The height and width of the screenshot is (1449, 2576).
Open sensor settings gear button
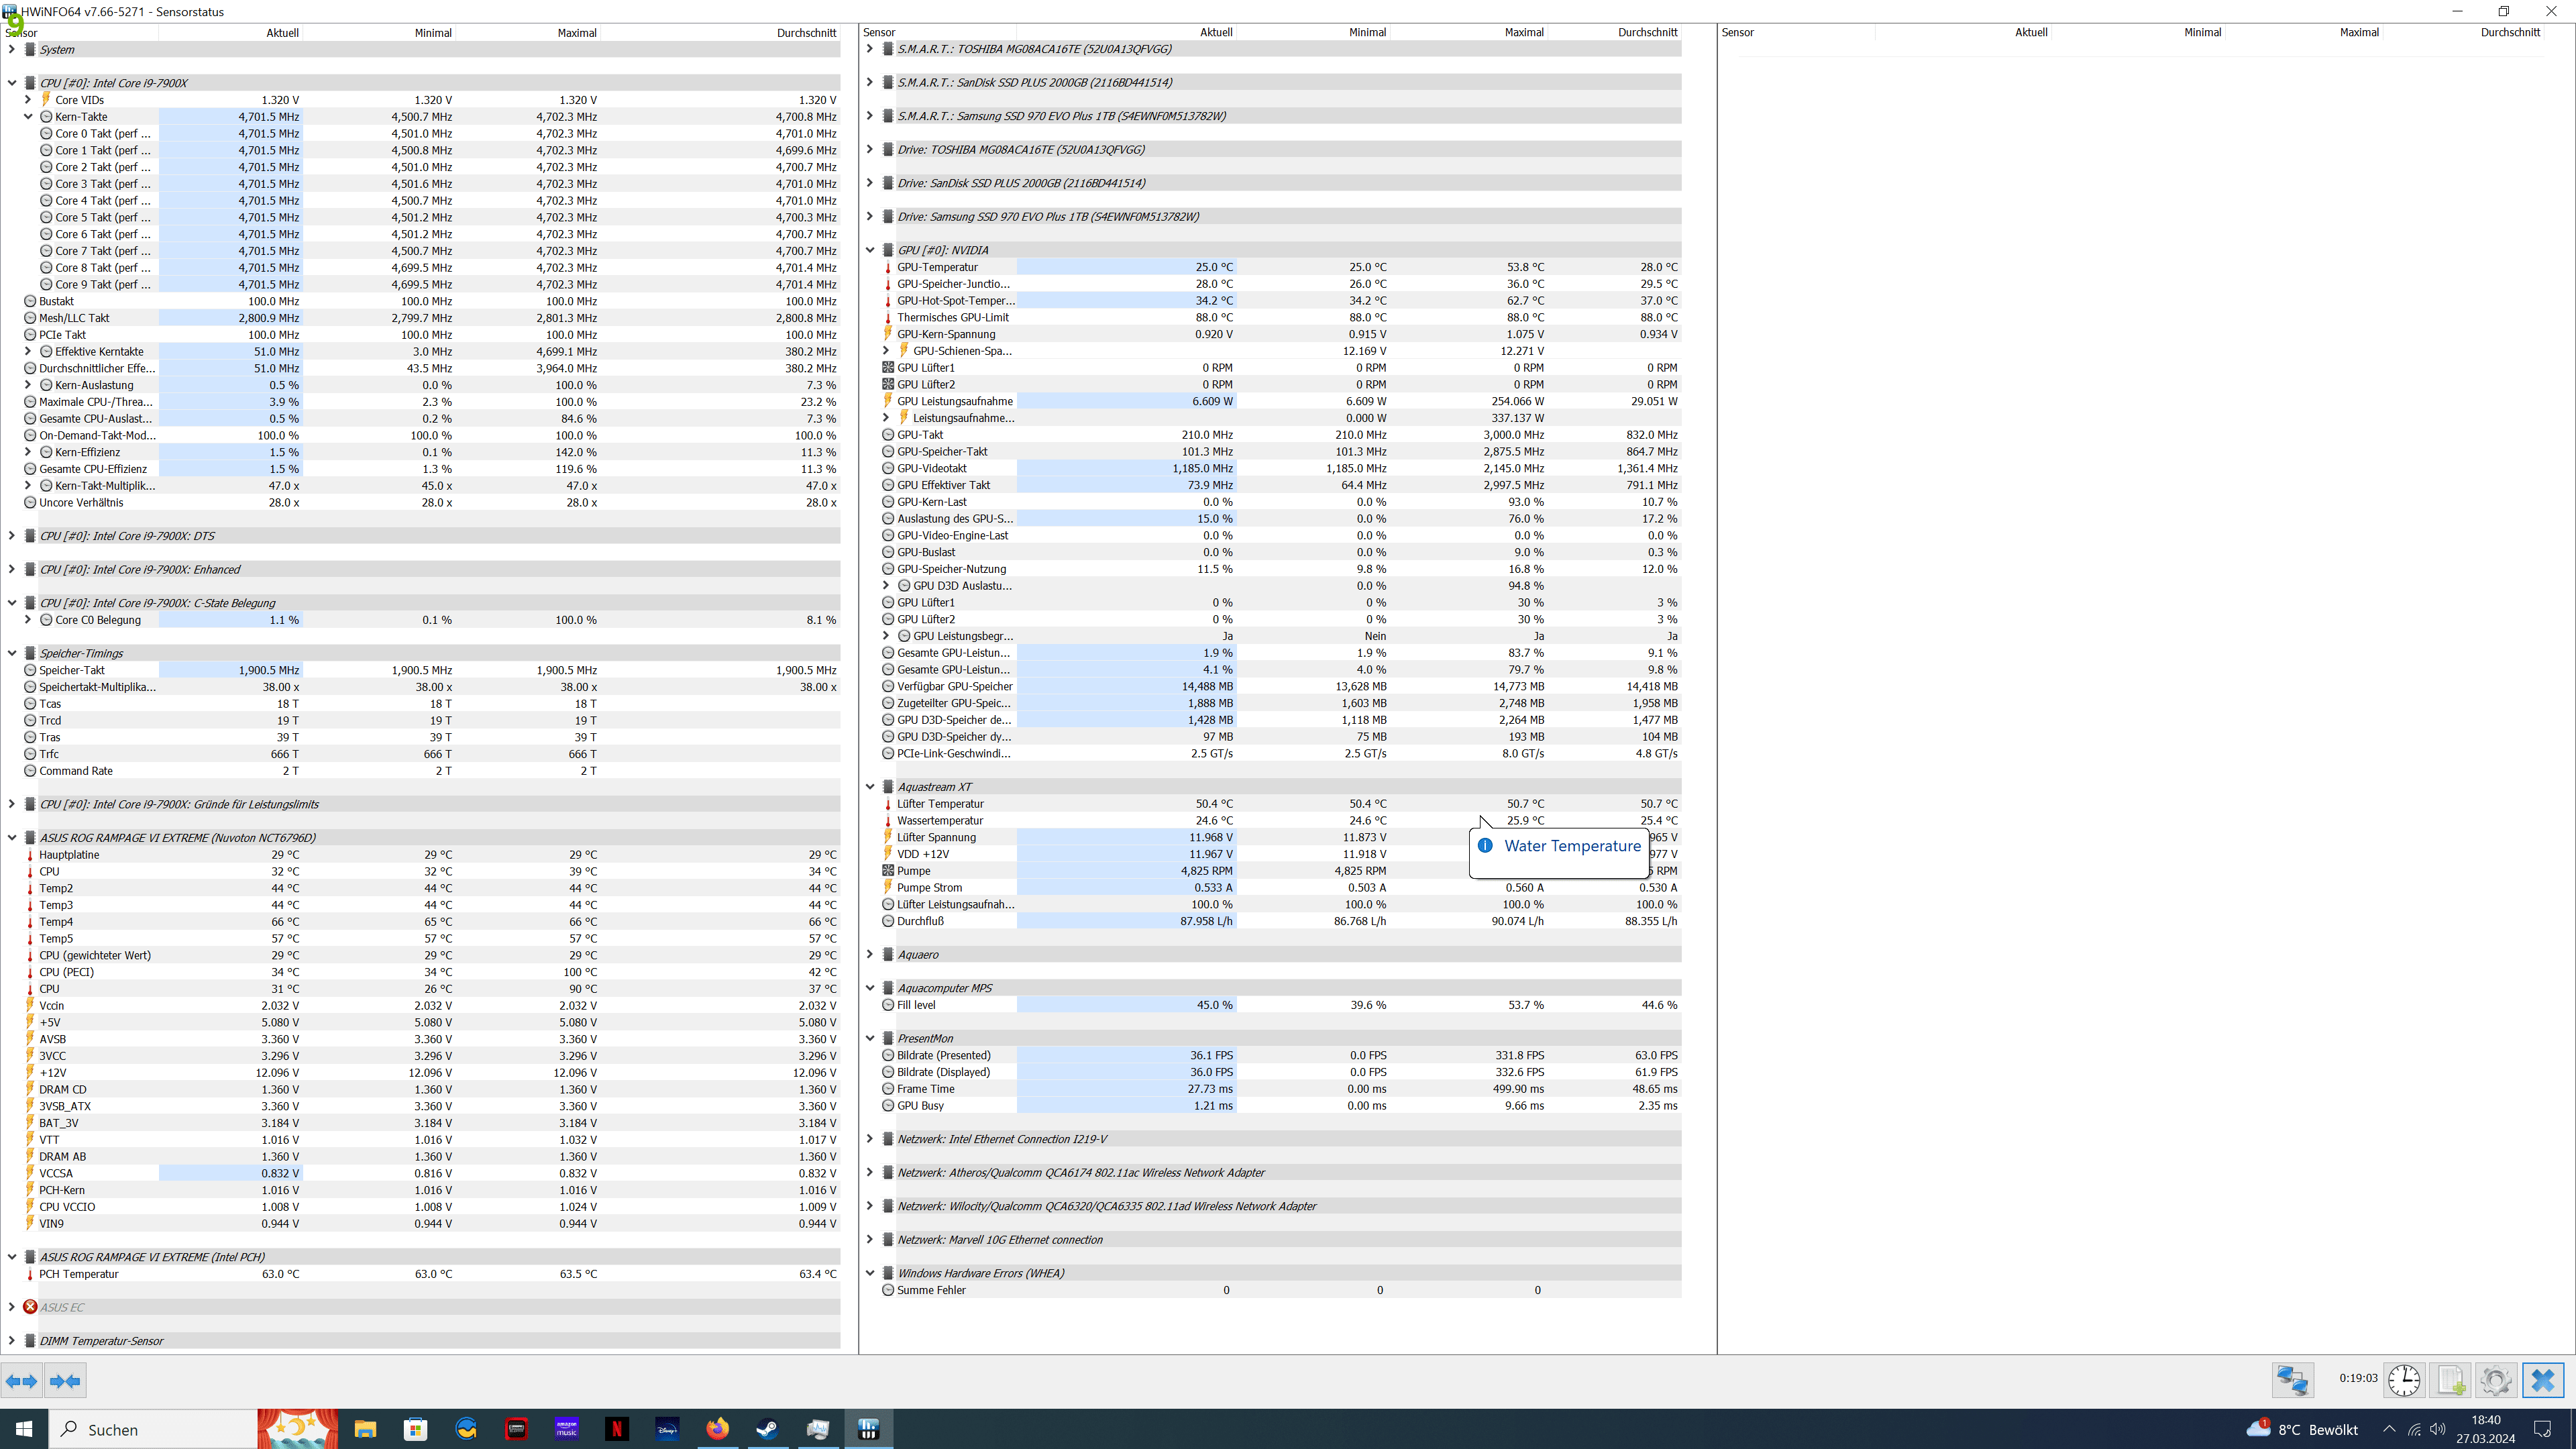pyautogui.click(x=2496, y=1381)
